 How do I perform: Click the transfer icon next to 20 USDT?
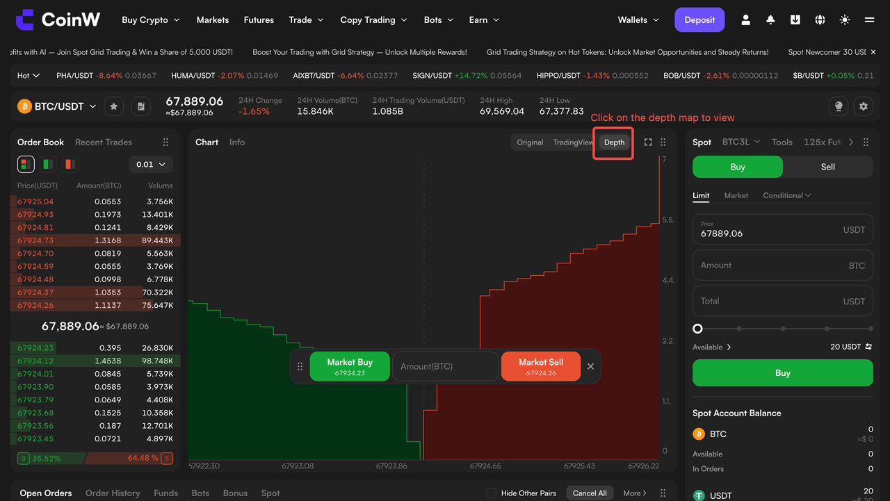tap(868, 347)
